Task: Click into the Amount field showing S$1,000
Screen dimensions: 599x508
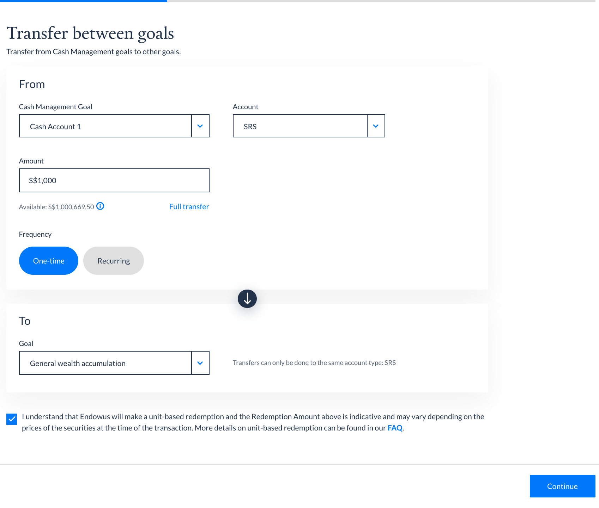Action: click(x=114, y=180)
